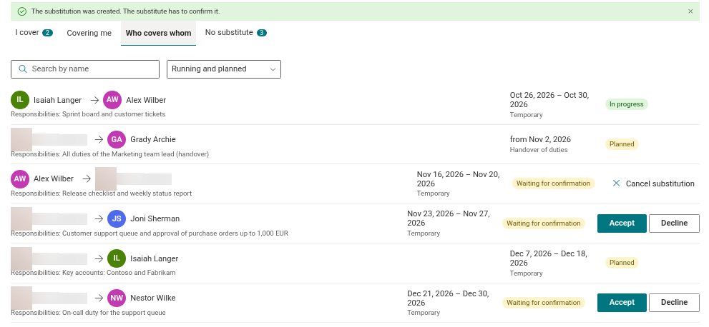Viewport: 709px width, 327px height.
Task: Click Isaiah Langer's IL avatar in first row
Action: pos(20,100)
